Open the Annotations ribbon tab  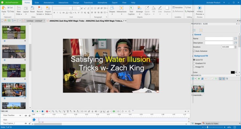coord(48,3)
